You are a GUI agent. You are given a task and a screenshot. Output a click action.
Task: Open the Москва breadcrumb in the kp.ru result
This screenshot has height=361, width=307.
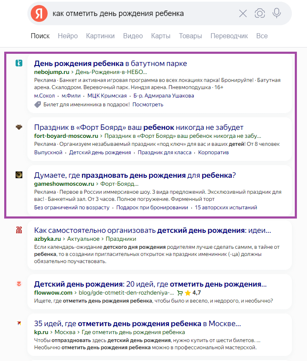click(x=65, y=332)
